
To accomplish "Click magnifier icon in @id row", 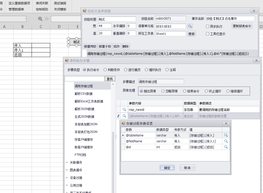I will tap(226, 147).
